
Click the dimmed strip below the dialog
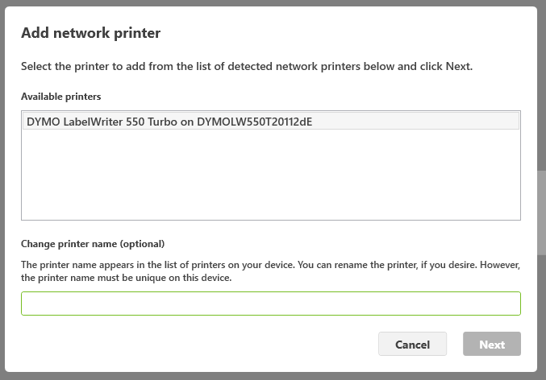[x=273, y=376]
